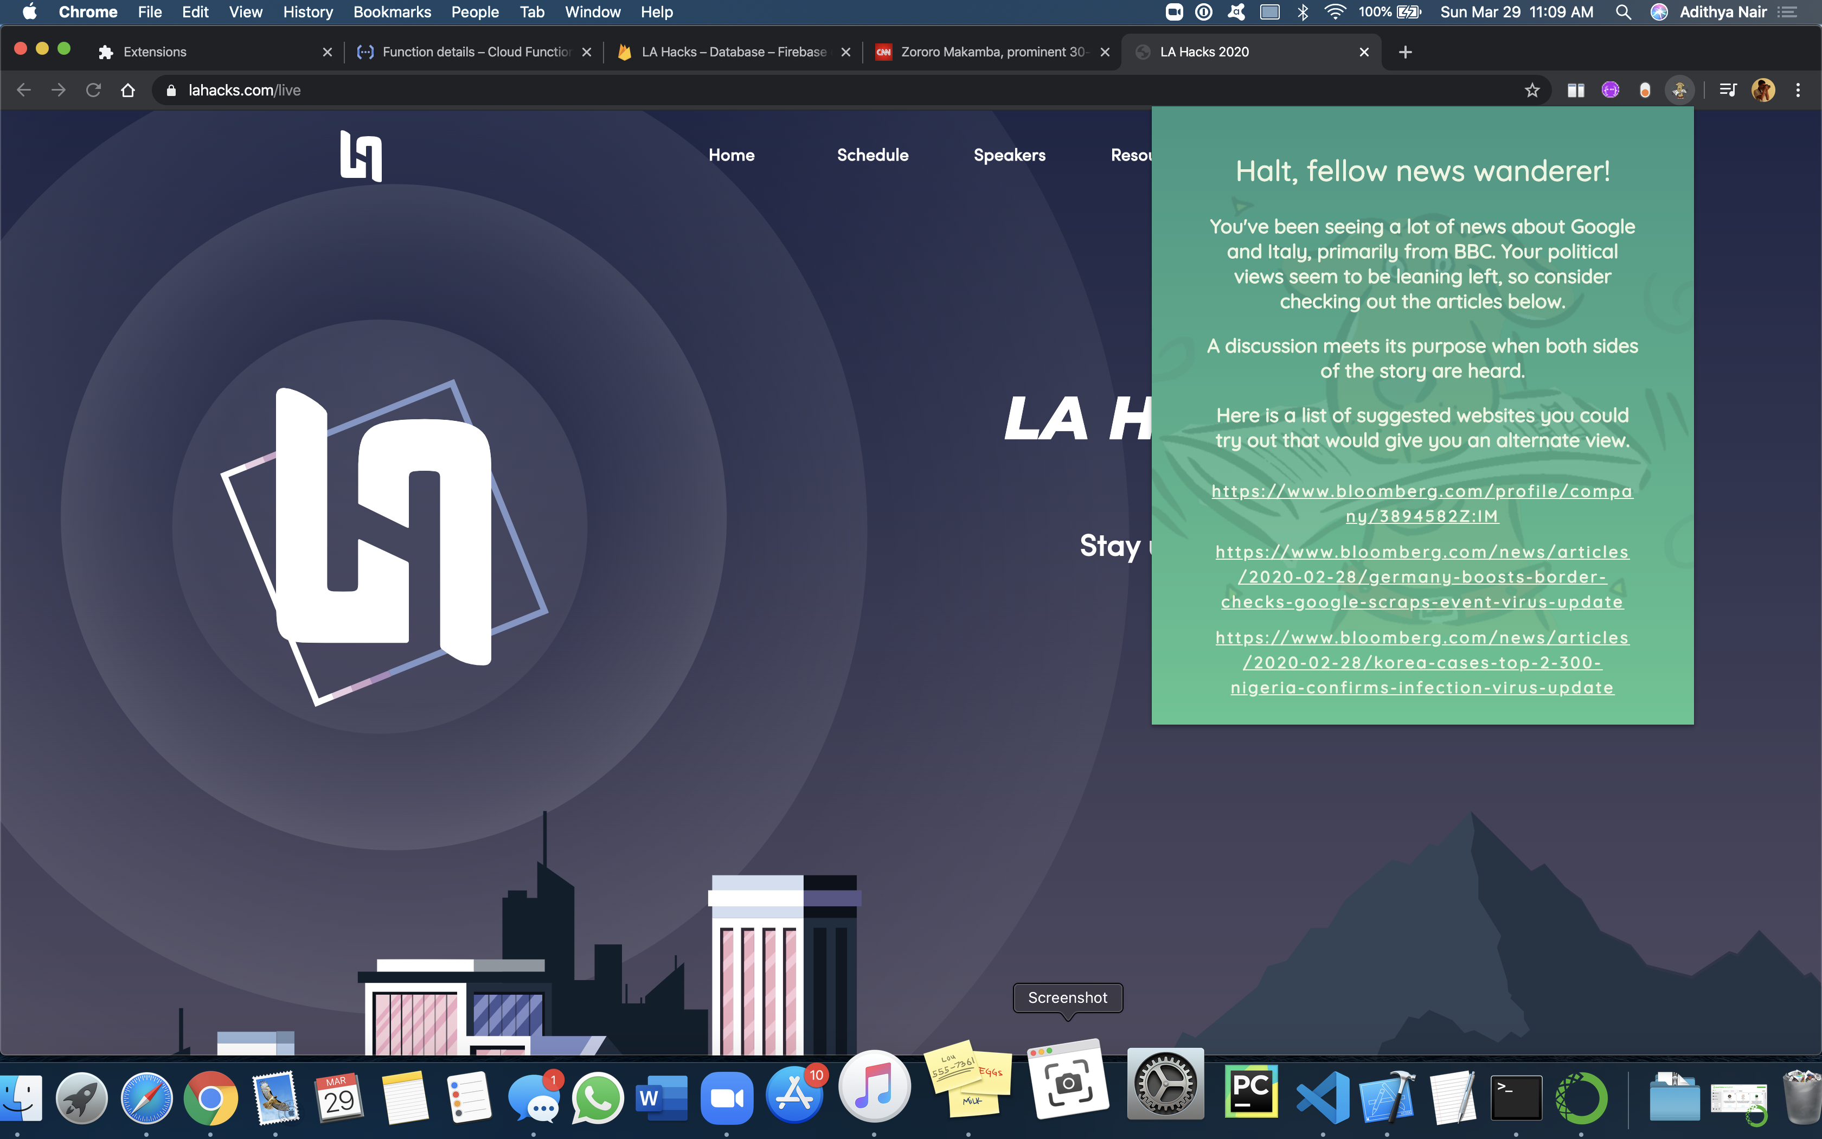Switch to the Extensions tab
Viewport: 1822px width, 1139px height.
[203, 52]
